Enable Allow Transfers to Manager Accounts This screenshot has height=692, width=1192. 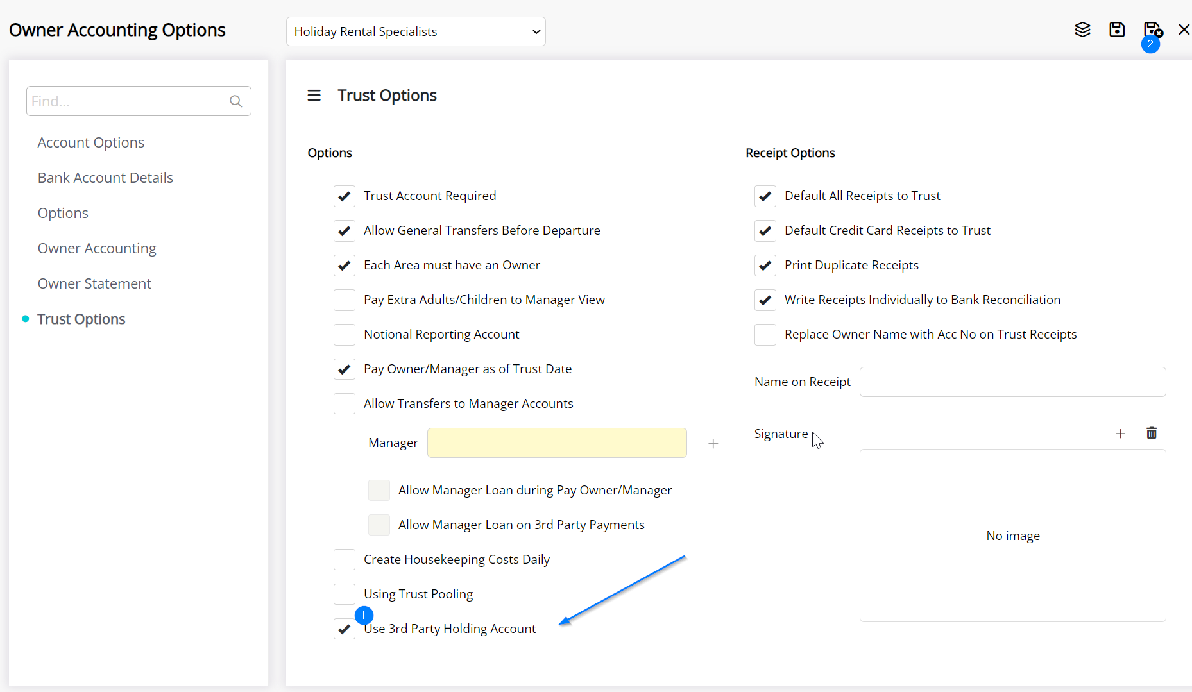[345, 403]
